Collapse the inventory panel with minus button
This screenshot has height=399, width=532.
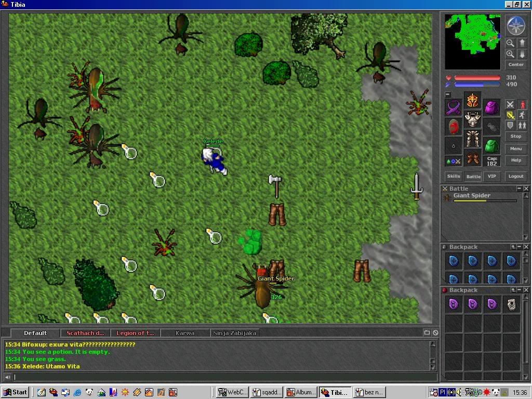point(448,95)
